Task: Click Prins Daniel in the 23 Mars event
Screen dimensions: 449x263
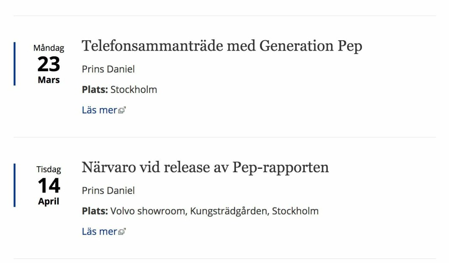Action: click(108, 69)
